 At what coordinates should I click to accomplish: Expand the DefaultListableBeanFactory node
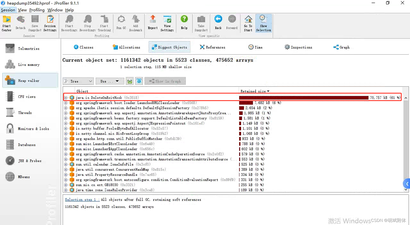(66, 118)
